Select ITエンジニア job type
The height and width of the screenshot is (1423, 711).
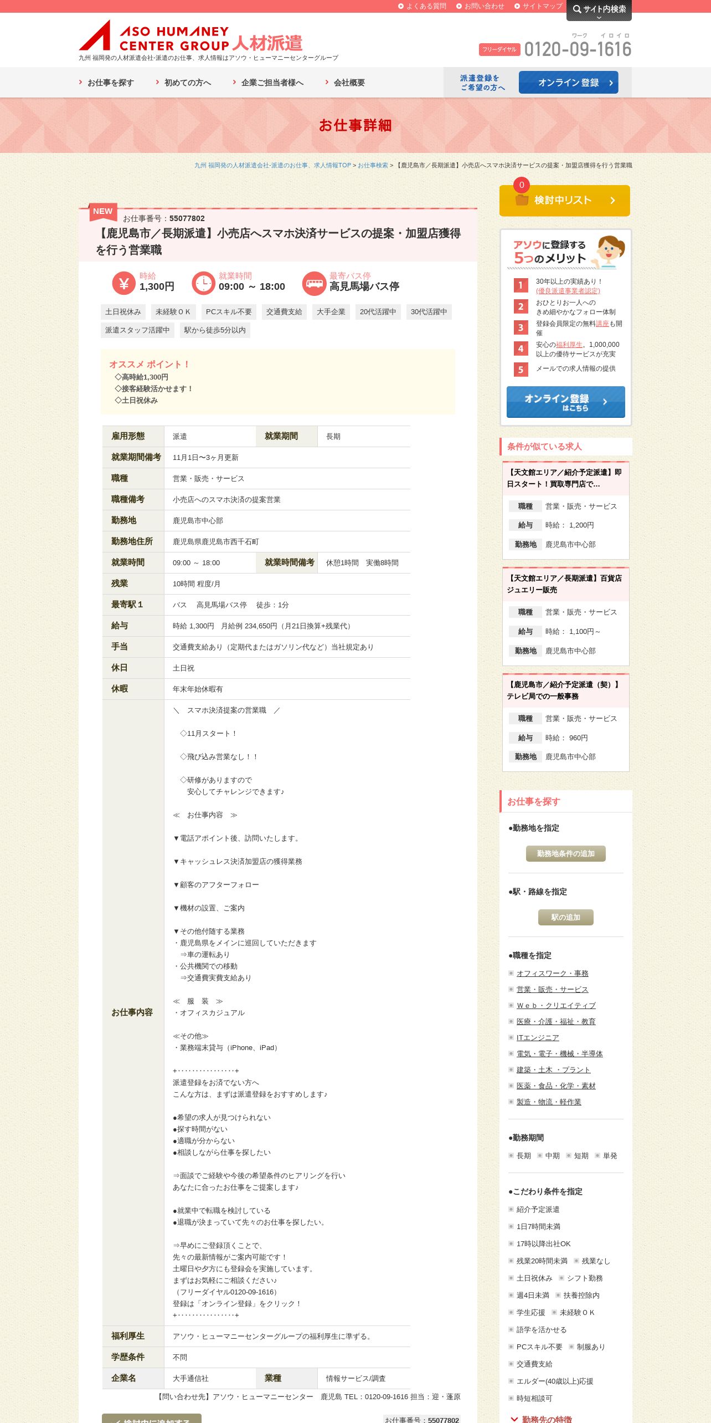538,1037
